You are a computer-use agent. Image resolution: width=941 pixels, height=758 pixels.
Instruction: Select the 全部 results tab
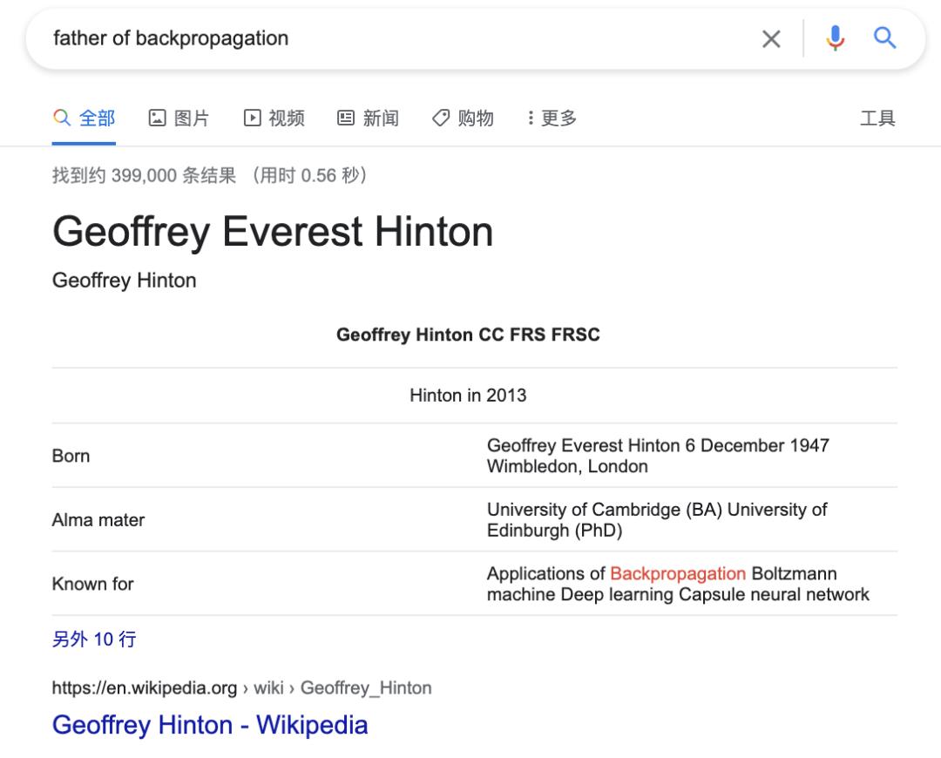[85, 118]
